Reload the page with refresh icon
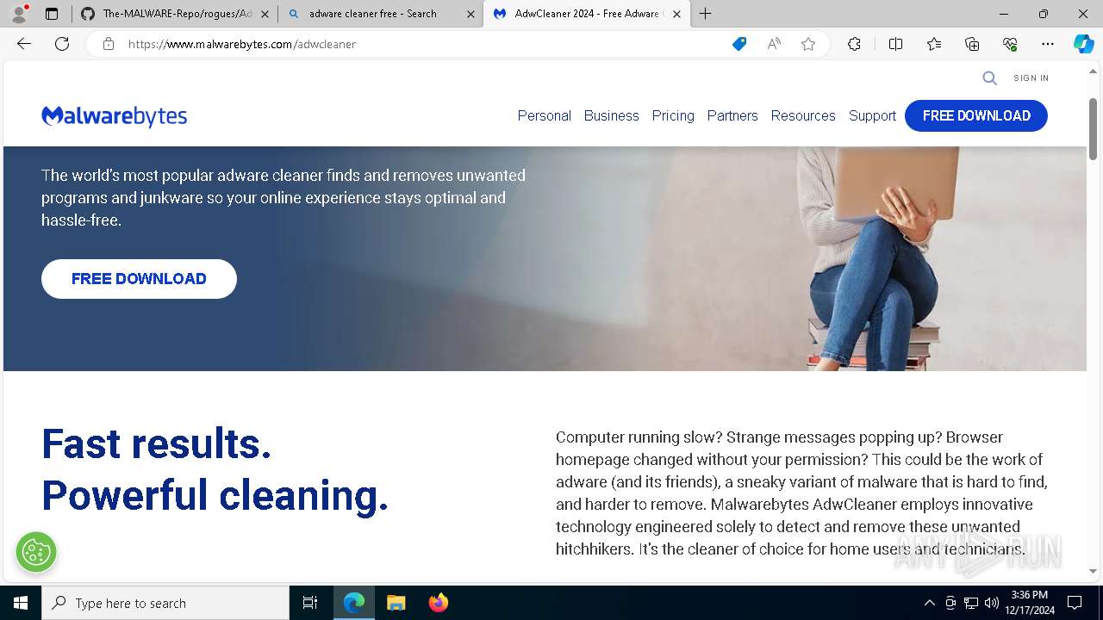This screenshot has width=1103, height=620. [62, 44]
